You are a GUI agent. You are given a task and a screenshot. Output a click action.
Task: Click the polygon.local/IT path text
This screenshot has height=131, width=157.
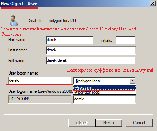(63, 21)
